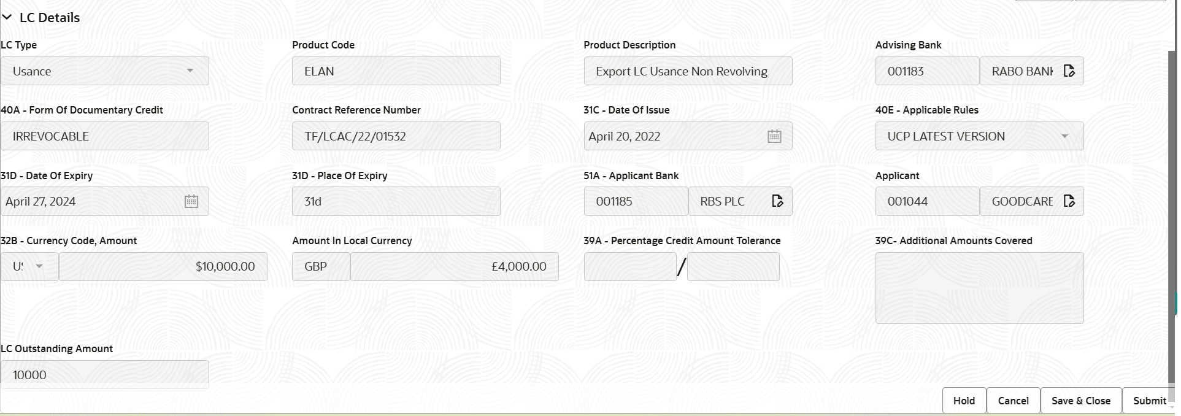Screen dimensions: 1181x416
Task: Click the Product Description field
Action: point(688,71)
